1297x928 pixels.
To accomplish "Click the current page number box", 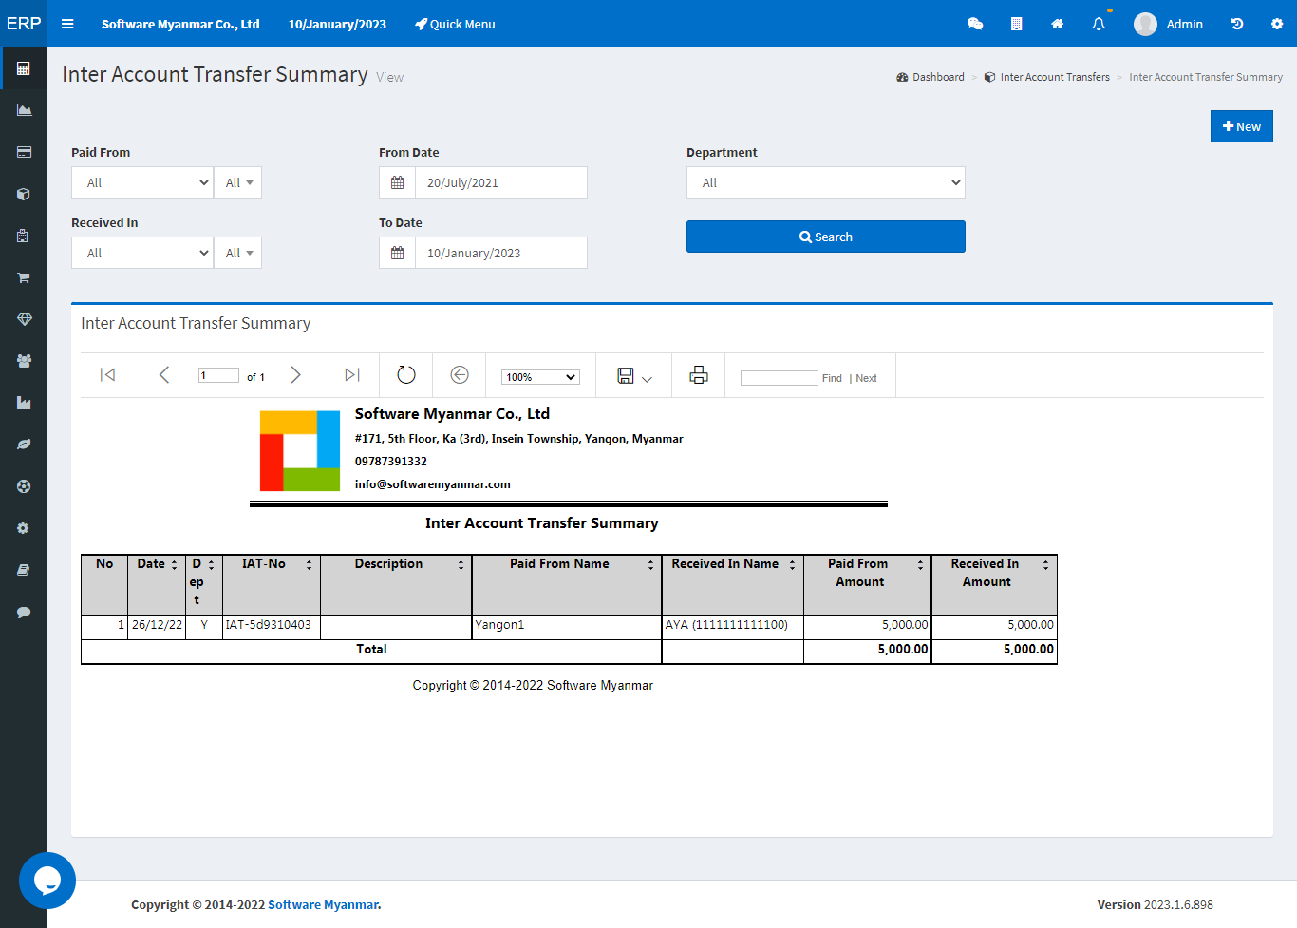I will tap(218, 375).
